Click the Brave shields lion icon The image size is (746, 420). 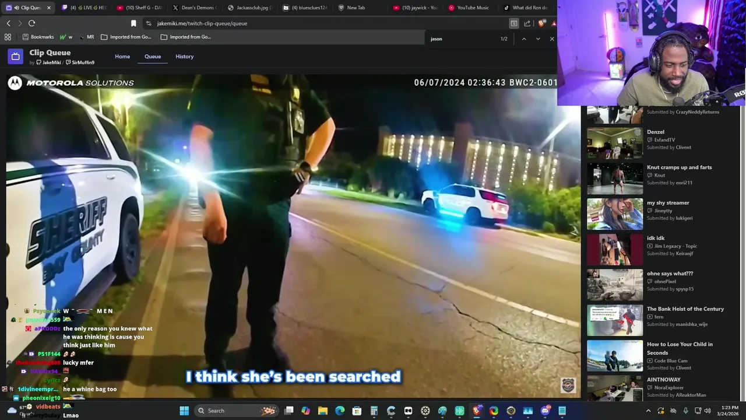pos(541,23)
